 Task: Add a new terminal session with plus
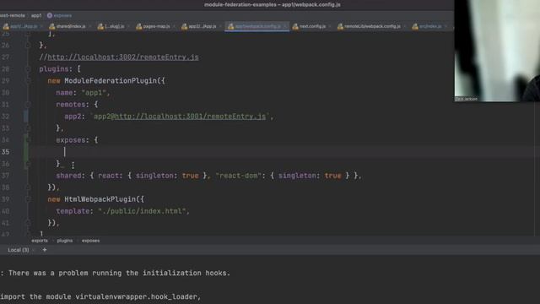[x=45, y=250]
